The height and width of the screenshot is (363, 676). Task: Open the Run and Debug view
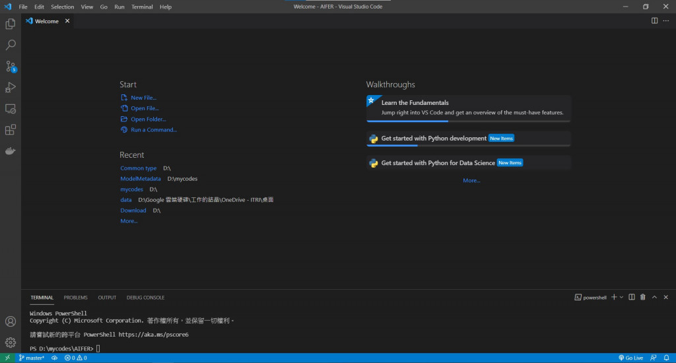point(11,88)
